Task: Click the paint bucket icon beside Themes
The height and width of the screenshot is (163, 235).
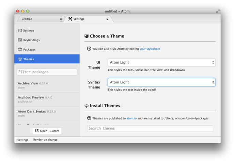Action: (x=20, y=59)
